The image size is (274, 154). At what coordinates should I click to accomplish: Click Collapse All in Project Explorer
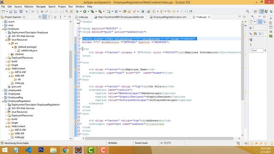click(x=40, y=17)
